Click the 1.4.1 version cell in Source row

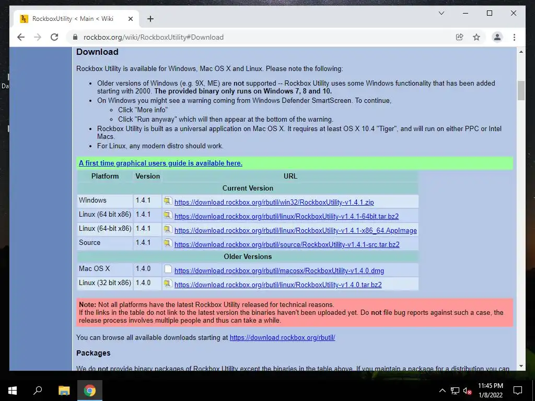[x=148, y=243]
